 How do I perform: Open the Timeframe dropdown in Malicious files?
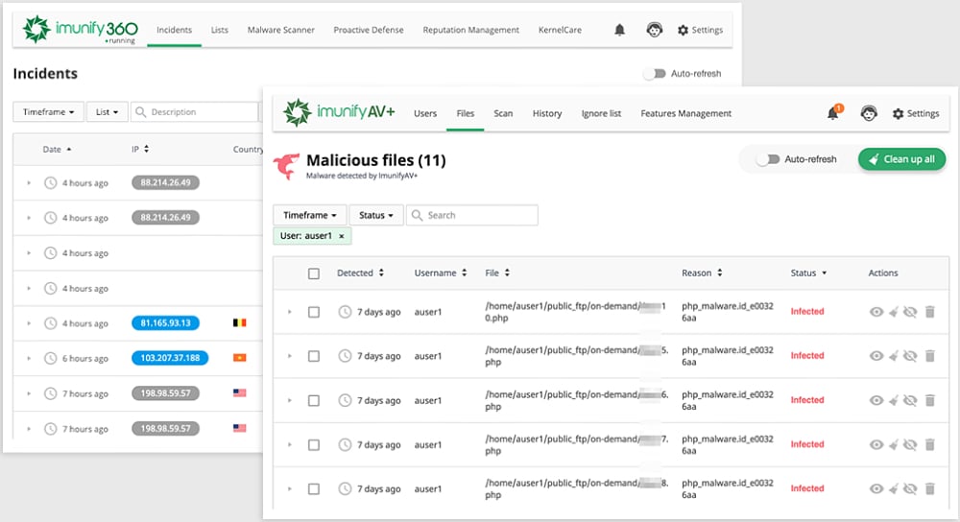pyautogui.click(x=310, y=215)
